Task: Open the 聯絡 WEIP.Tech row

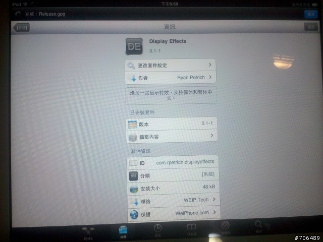Action: coord(174,201)
